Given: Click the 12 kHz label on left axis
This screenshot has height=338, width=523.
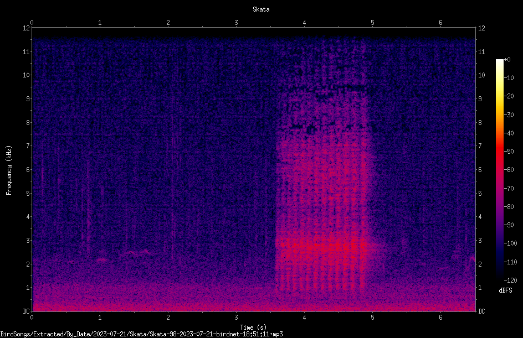Looking at the screenshot, I should coord(26,28).
